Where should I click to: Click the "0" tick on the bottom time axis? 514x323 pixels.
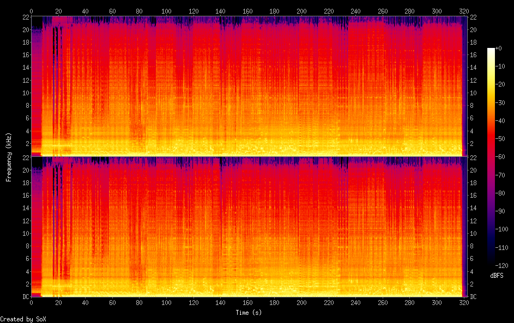pyautogui.click(x=31, y=302)
